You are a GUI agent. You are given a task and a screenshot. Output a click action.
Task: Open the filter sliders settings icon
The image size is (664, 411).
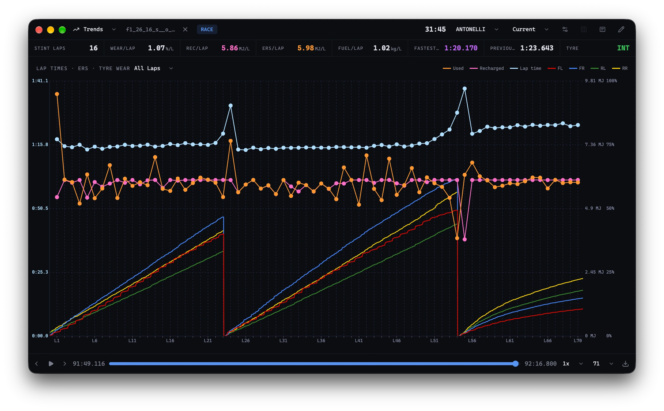(x=565, y=29)
